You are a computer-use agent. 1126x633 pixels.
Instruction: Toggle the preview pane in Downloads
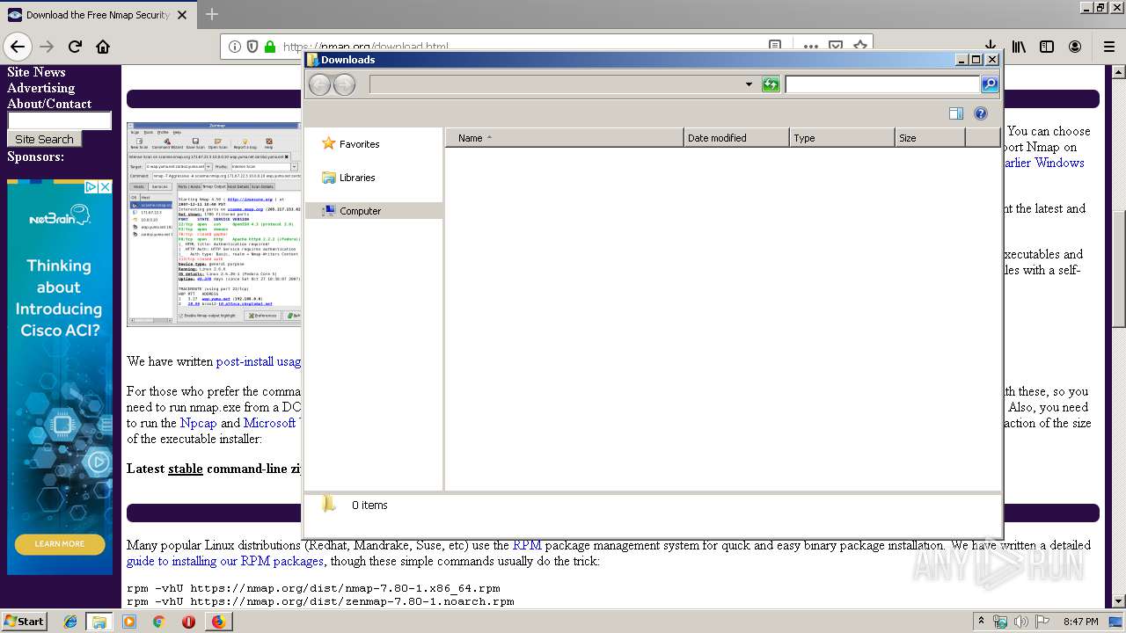pos(956,113)
